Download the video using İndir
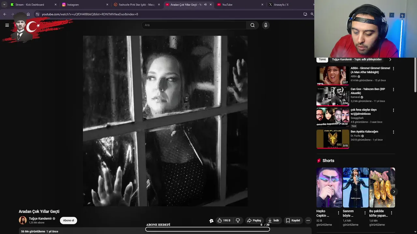 [273, 220]
